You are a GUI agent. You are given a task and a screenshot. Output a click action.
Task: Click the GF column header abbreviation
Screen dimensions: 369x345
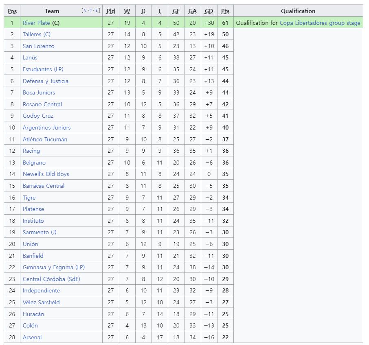(176, 11)
